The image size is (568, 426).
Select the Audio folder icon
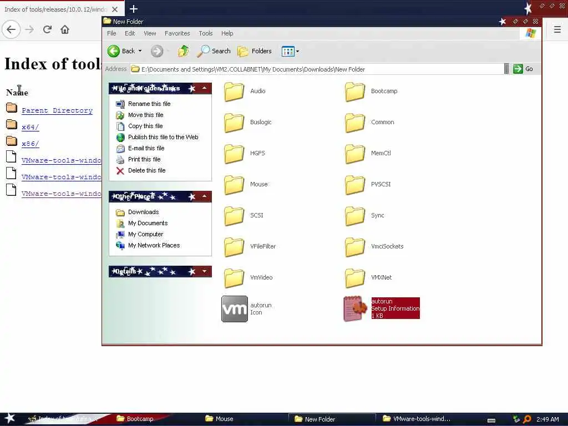234,92
